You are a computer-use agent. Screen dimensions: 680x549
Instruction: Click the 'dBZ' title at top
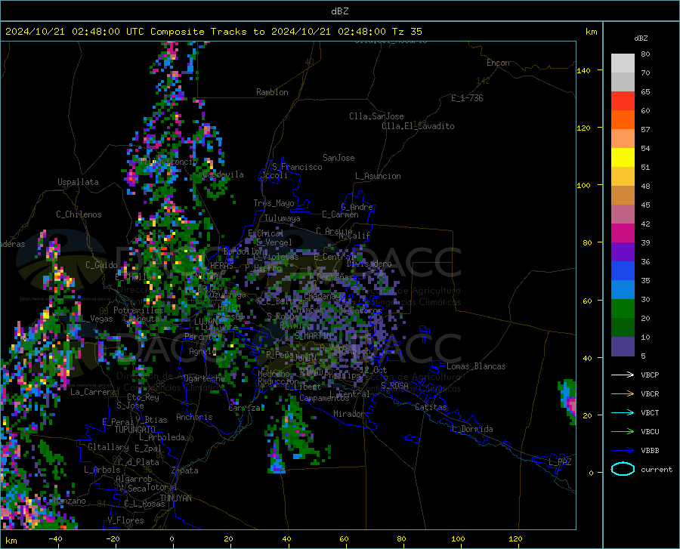point(339,11)
